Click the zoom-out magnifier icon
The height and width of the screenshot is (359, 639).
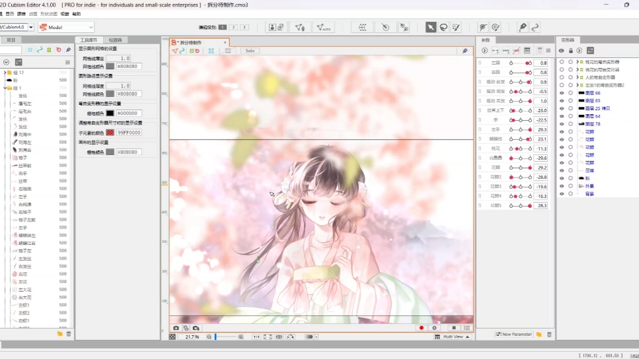tap(209, 337)
